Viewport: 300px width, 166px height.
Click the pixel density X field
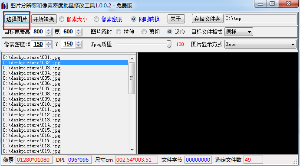click(38, 44)
